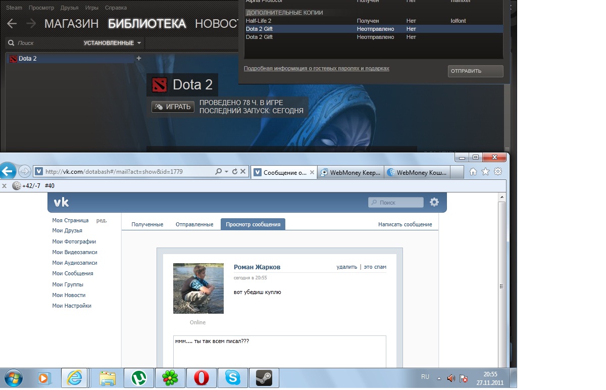The height and width of the screenshot is (390, 606).
Task: Go back in Steam navigation
Action: click(x=12, y=23)
